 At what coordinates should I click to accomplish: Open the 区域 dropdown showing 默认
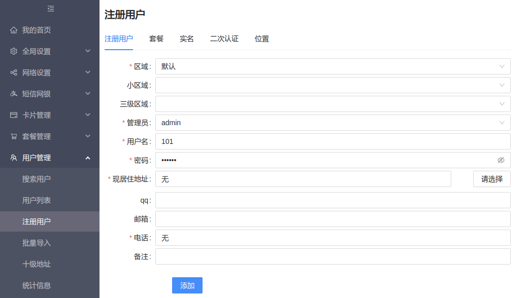pyautogui.click(x=333, y=66)
